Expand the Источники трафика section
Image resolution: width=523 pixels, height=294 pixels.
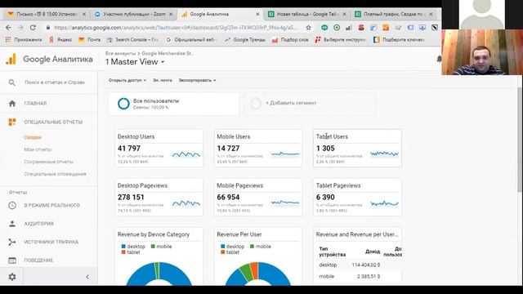pos(51,242)
